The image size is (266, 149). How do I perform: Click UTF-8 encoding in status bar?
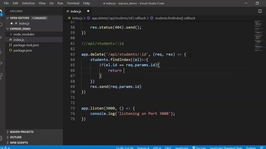pyautogui.click(x=157, y=148)
